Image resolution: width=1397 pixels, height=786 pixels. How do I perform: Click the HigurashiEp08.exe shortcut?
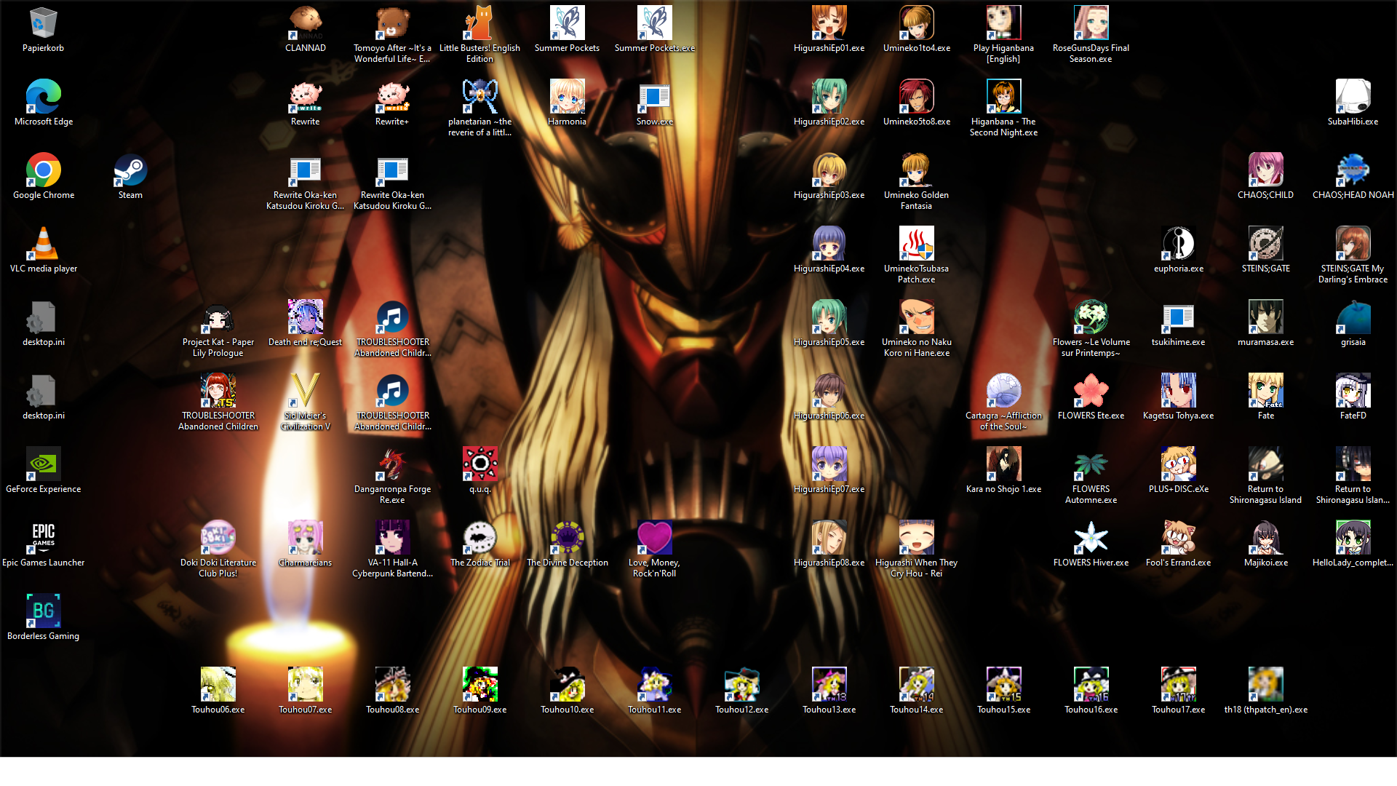click(829, 538)
